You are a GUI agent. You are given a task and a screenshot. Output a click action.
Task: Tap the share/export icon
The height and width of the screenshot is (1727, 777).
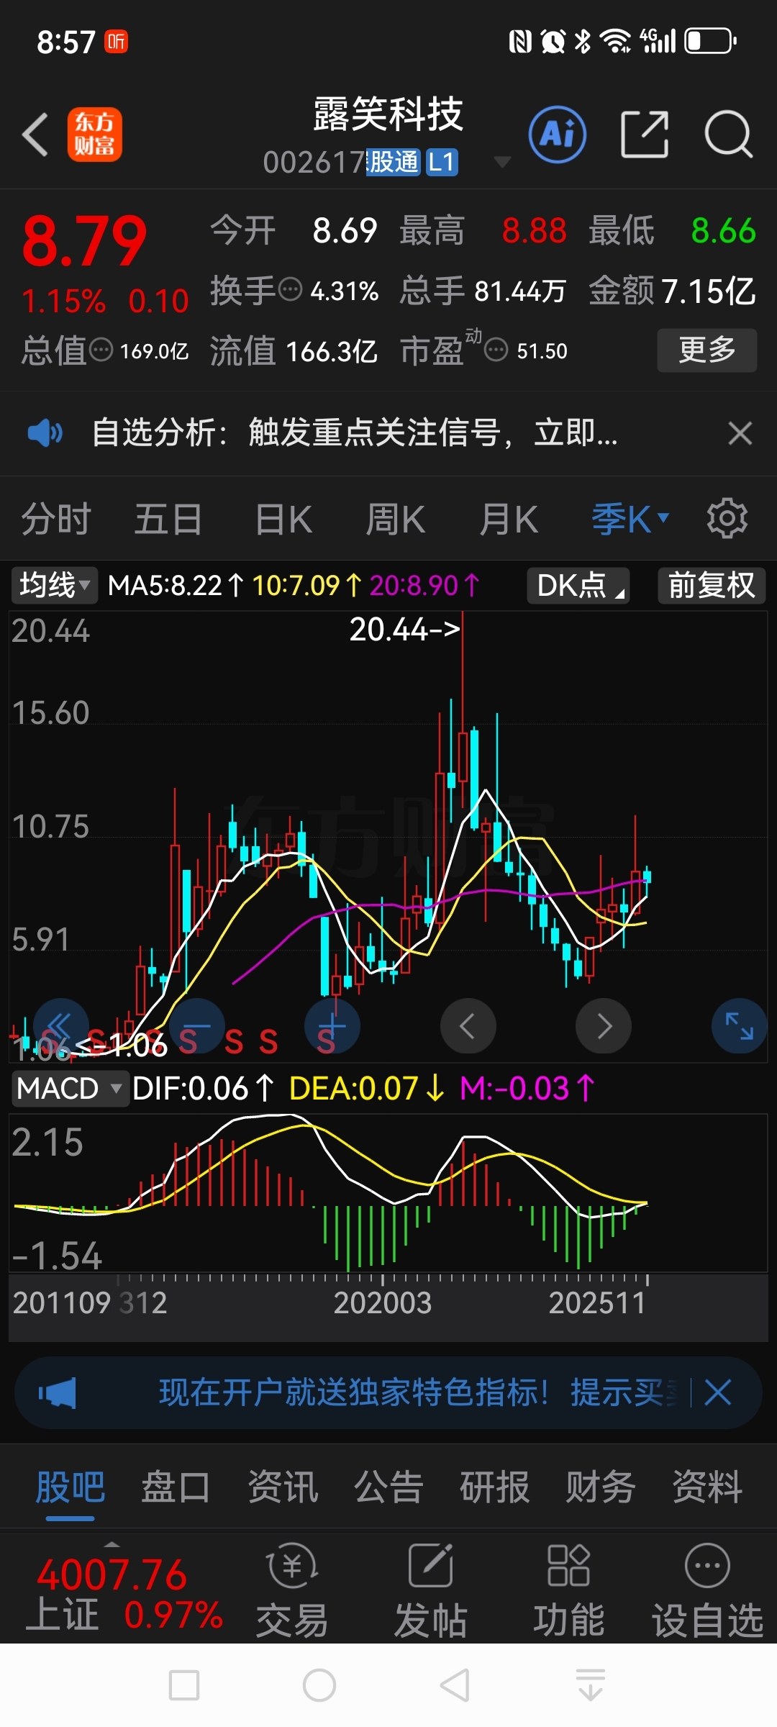pos(645,135)
